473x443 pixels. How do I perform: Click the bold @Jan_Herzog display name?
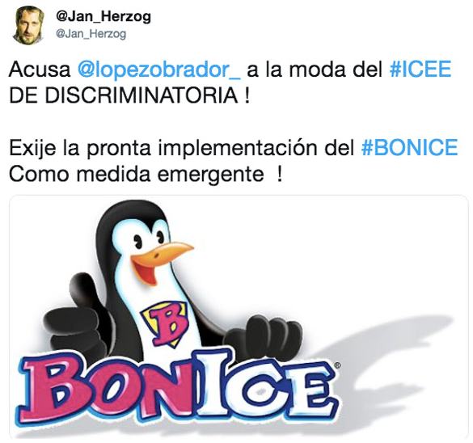[x=103, y=16]
